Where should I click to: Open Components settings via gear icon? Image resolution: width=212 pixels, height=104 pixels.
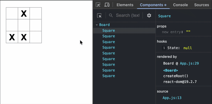point(149,15)
